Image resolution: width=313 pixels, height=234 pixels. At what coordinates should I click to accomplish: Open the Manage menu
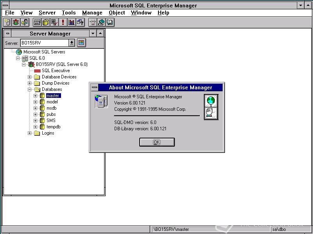tap(92, 13)
